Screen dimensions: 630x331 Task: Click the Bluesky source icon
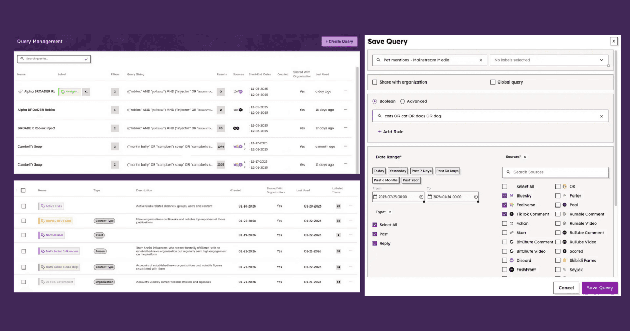512,195
